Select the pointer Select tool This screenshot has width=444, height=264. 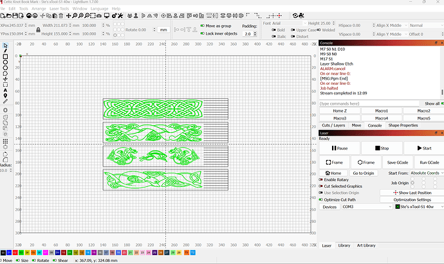tap(5, 45)
